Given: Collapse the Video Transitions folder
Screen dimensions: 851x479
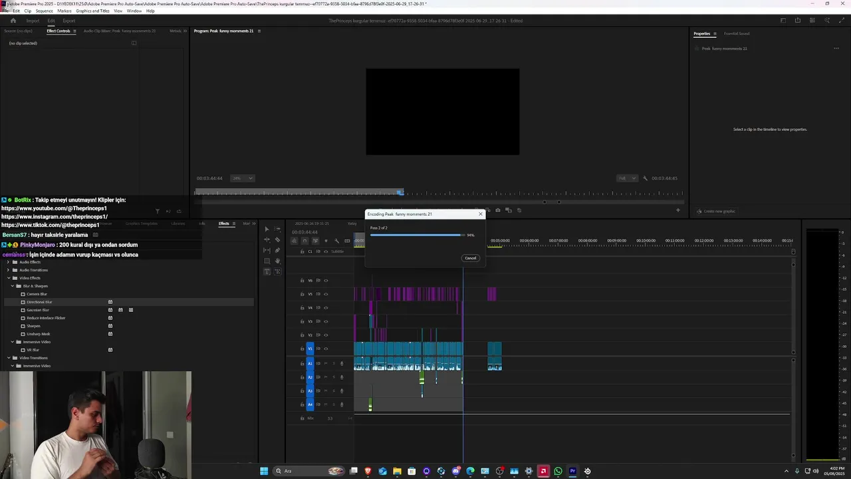Looking at the screenshot, I should click(x=8, y=358).
